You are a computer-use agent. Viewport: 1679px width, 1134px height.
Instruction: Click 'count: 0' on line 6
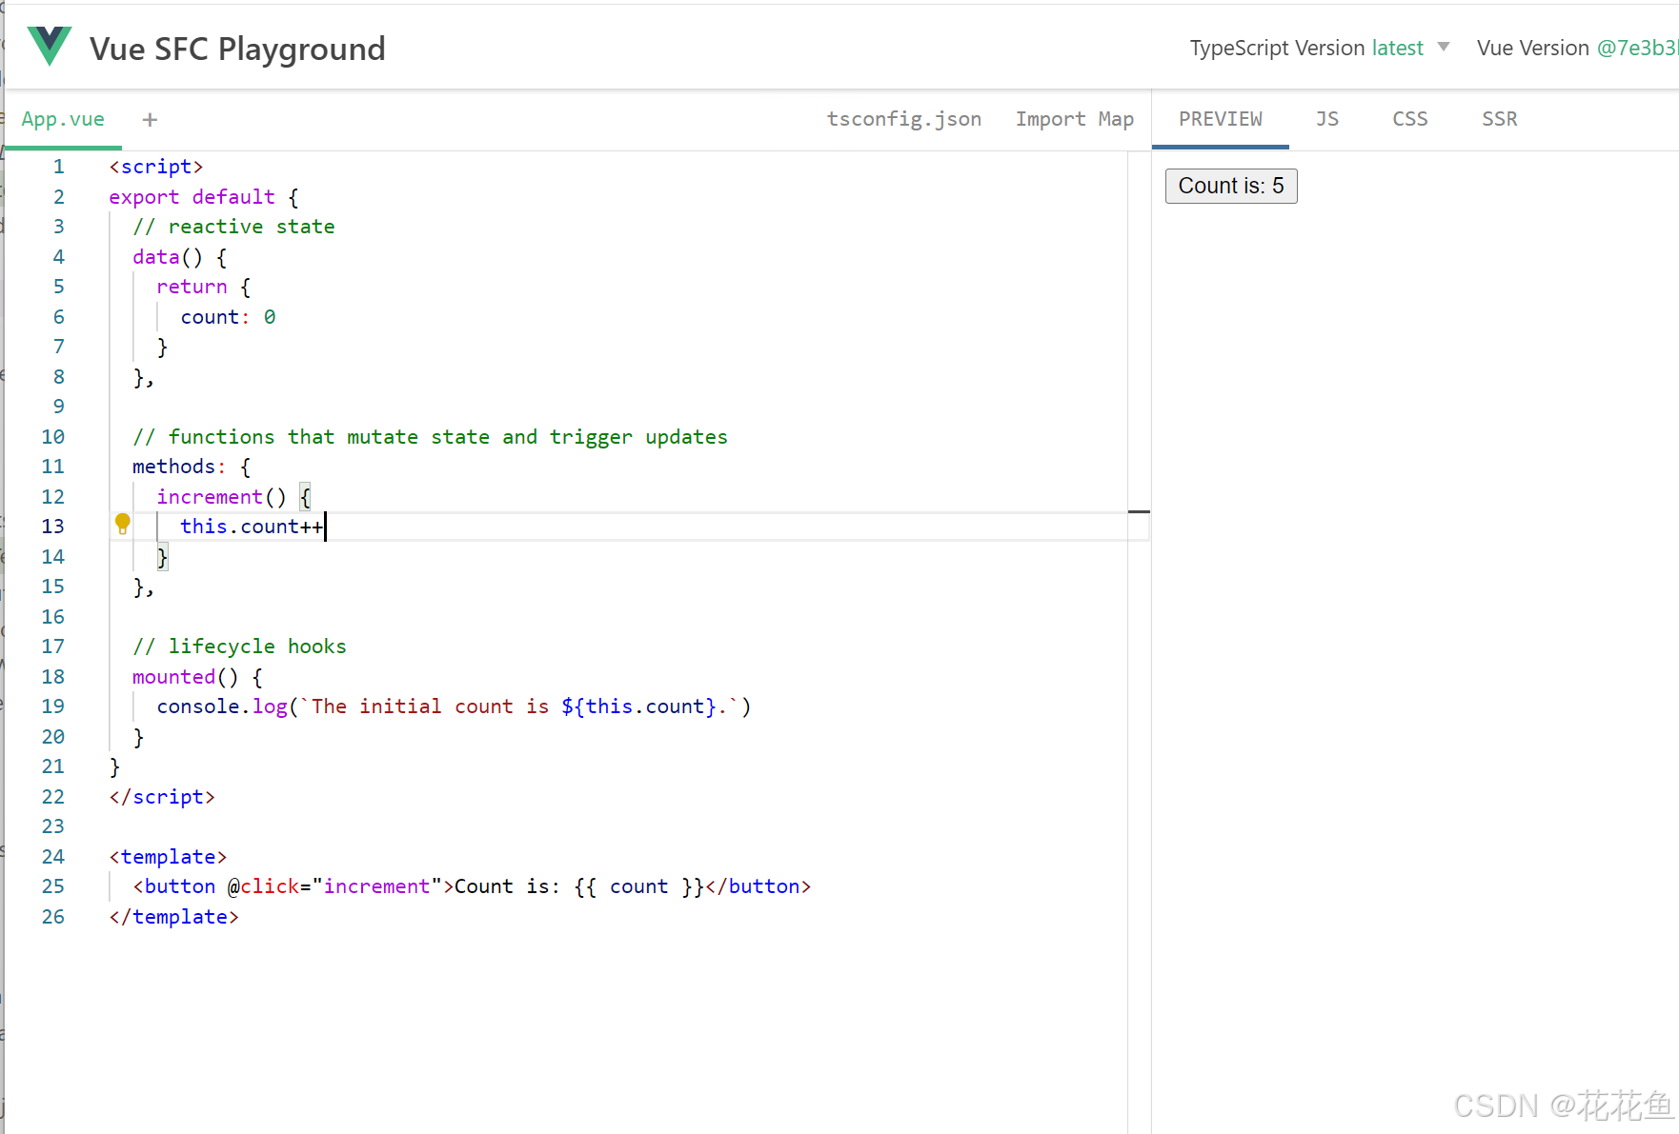coord(228,317)
